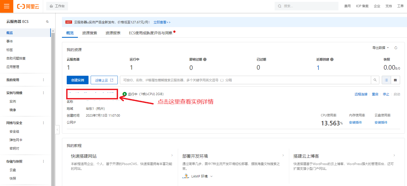Switch to the 资源报表 tab
407x186 pixels.
click(113, 33)
